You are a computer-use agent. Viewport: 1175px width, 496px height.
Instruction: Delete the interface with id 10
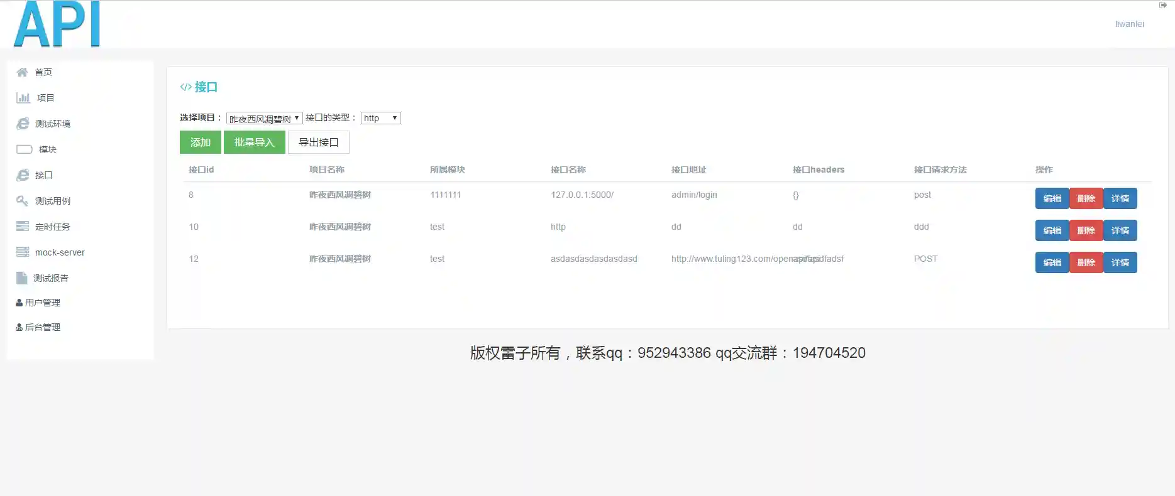pos(1086,230)
